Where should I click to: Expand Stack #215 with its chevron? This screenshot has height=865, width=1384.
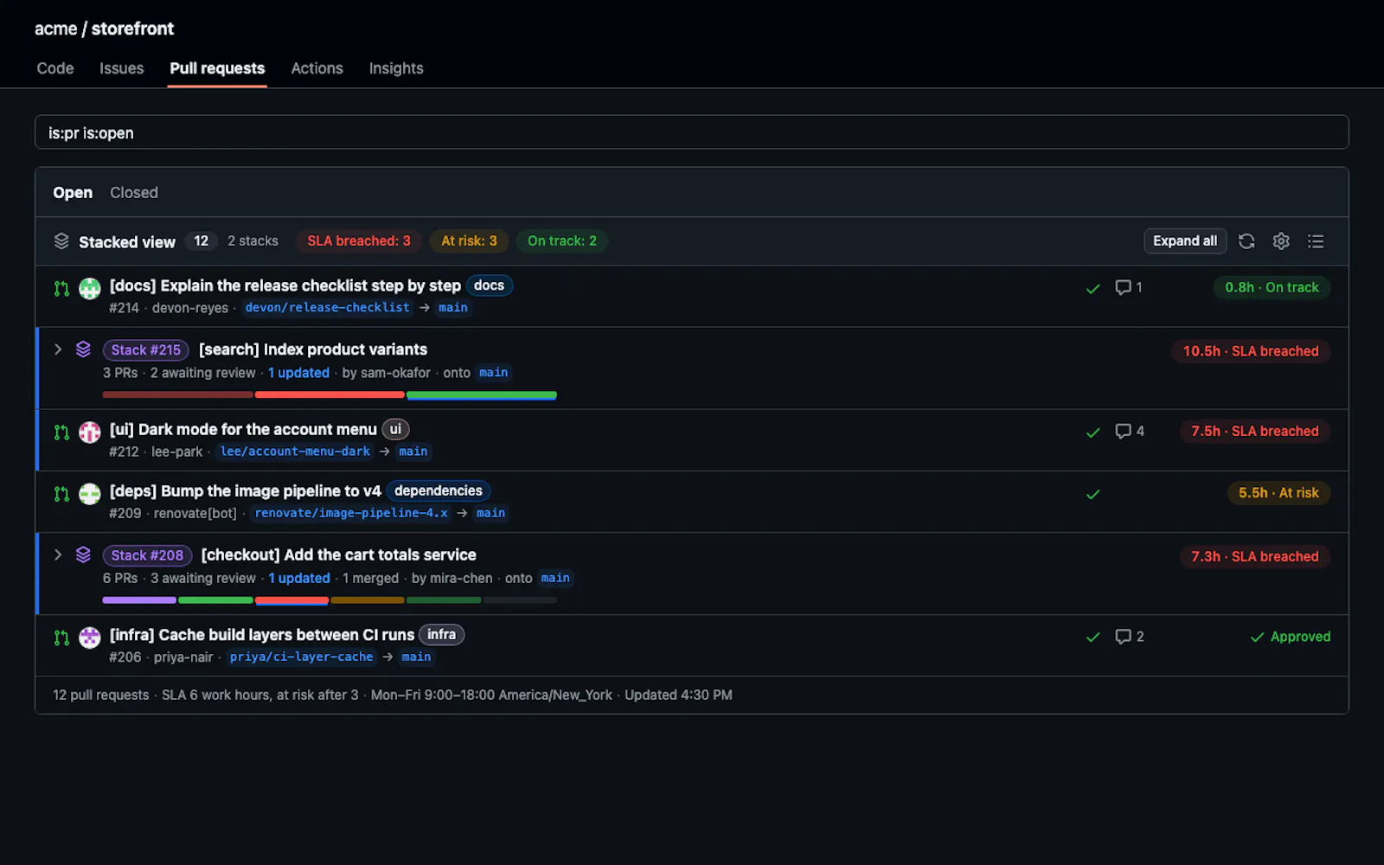pos(58,349)
